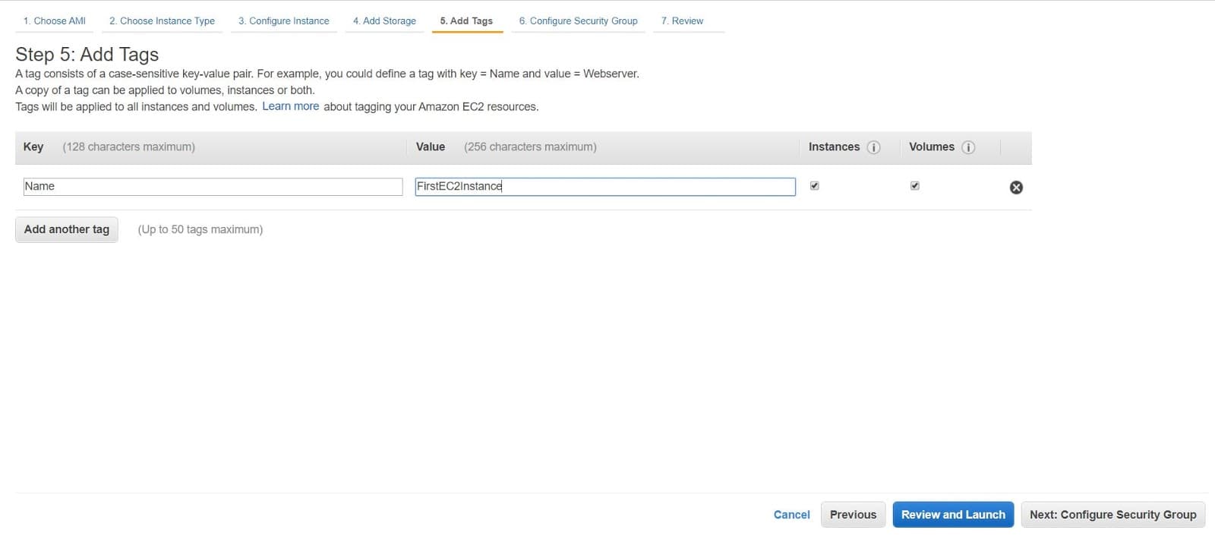Go back with the Previous button
Screen dimensions: 1215x539
tap(853, 515)
